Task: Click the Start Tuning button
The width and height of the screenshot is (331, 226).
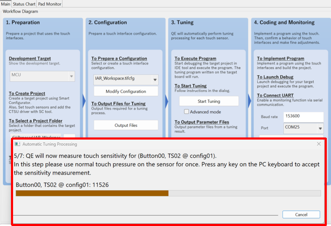Action: [x=209, y=101]
